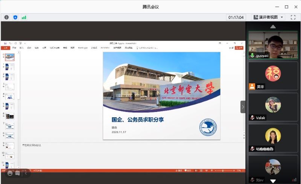Click the slide thumbnail panel scrollbar
301x184 pixels.
(x=18, y=77)
